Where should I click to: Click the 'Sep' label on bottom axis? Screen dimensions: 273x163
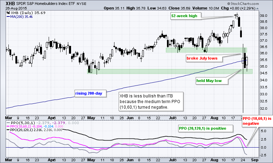(255, 160)
